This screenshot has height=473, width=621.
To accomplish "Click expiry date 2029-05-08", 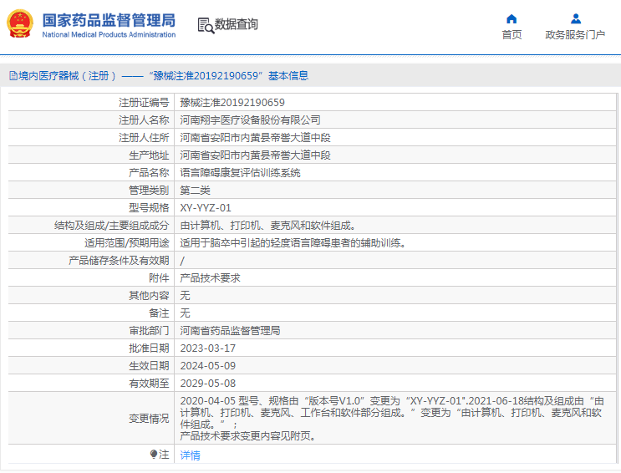I will pyautogui.click(x=208, y=384).
